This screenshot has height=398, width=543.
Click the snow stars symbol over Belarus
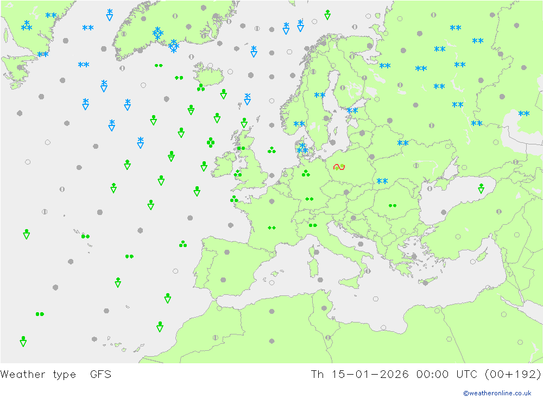click(x=403, y=143)
